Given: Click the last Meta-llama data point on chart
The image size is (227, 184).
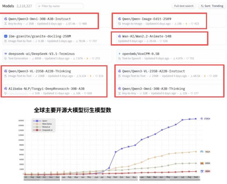Looking at the screenshot, I should pyautogui.click(x=196, y=152).
